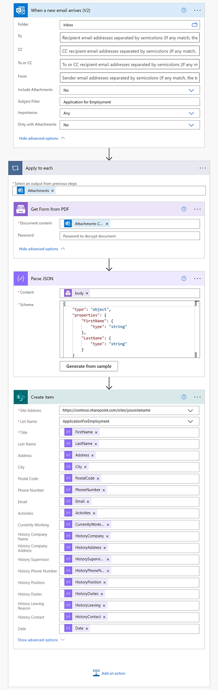Screen dimensions: 218x690
Task: Remove the Attachments token from Apply to each
Action: click(x=52, y=191)
